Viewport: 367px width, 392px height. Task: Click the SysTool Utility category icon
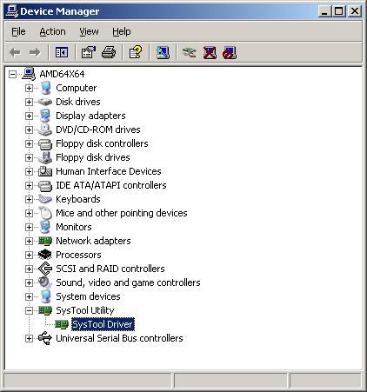coord(45,310)
